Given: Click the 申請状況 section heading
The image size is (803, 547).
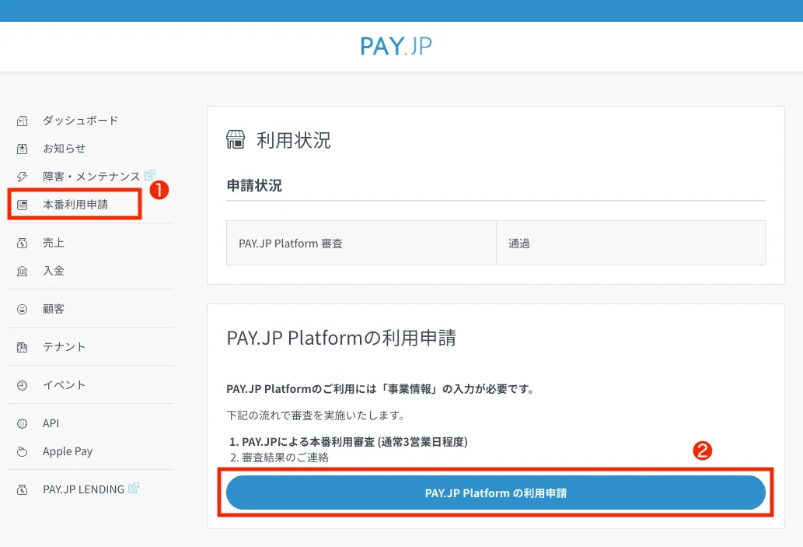Looking at the screenshot, I should tap(254, 186).
